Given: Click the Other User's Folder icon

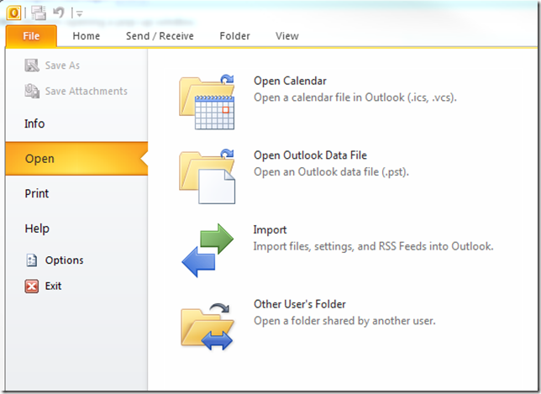Looking at the screenshot, I should pyautogui.click(x=207, y=327).
